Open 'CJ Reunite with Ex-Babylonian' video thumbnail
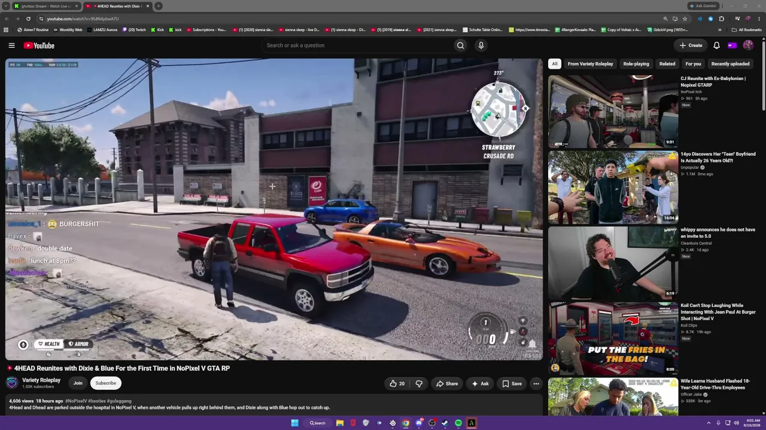 (x=613, y=111)
